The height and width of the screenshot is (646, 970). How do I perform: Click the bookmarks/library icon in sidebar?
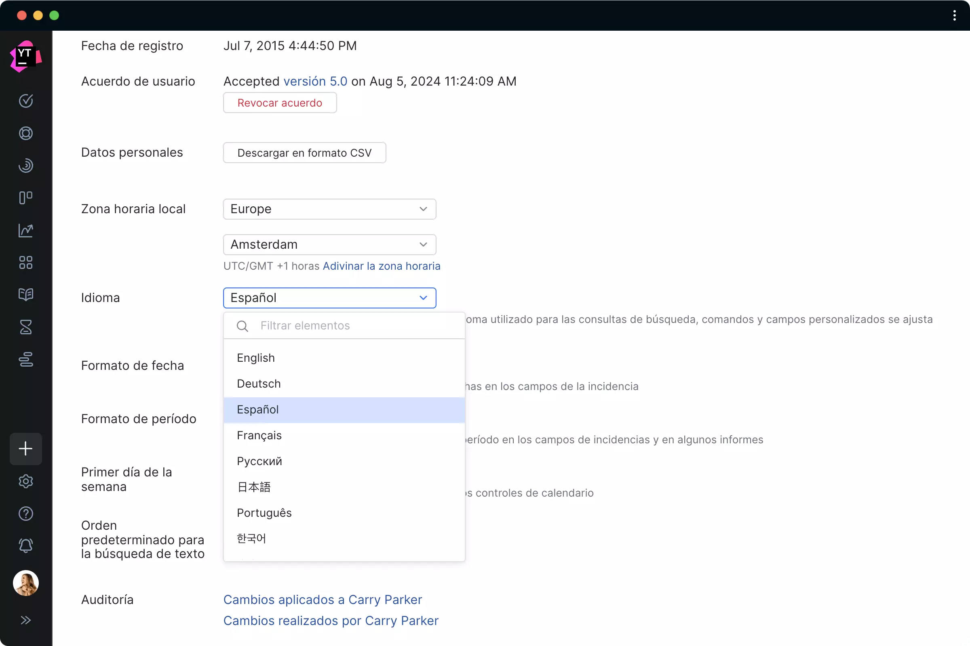tap(26, 295)
